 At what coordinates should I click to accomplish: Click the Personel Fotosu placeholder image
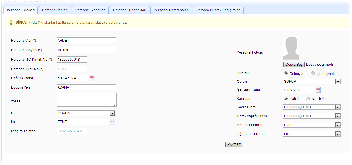(x=291, y=48)
